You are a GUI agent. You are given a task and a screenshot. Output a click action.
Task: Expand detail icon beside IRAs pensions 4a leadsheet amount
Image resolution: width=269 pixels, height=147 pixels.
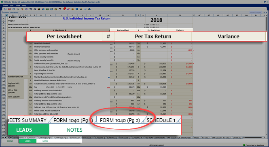(111, 51)
